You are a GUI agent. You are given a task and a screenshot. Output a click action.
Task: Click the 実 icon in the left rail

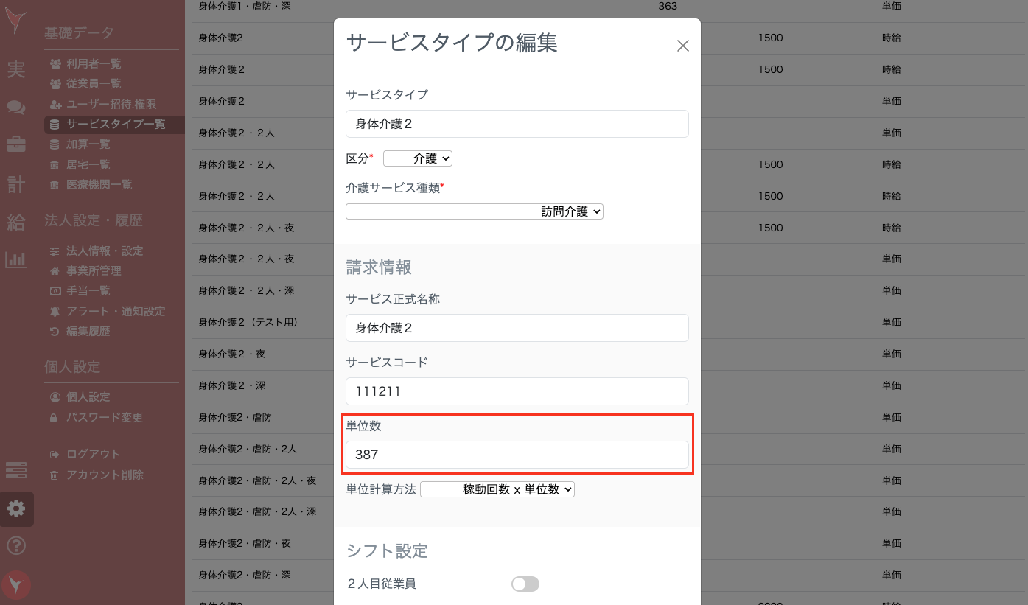pos(16,69)
